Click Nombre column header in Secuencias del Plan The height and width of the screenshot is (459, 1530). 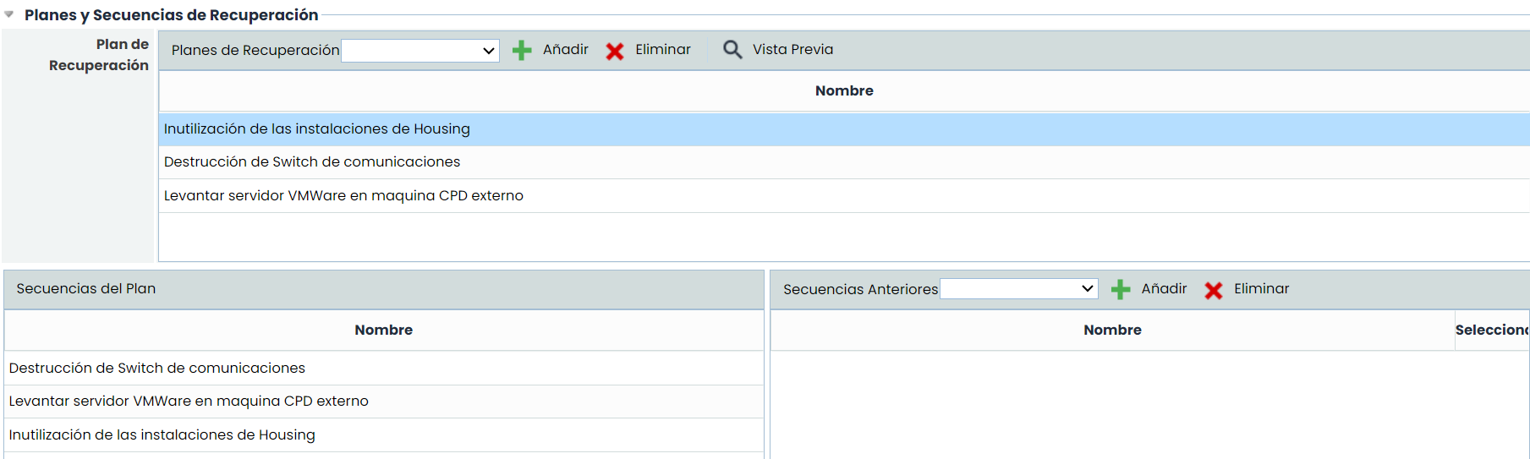[x=383, y=331]
